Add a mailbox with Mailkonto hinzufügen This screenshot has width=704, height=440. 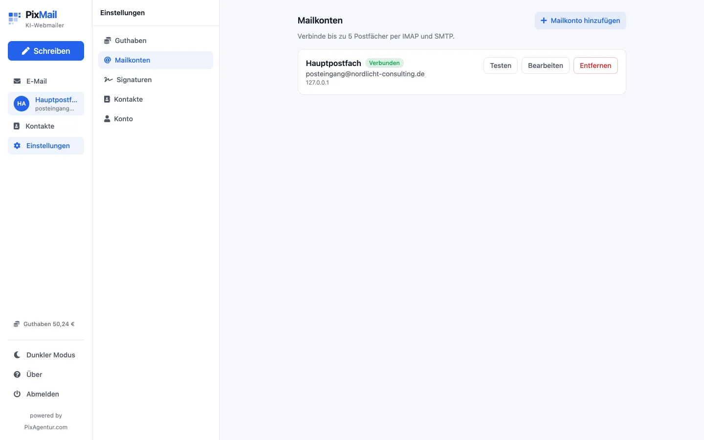(x=580, y=21)
